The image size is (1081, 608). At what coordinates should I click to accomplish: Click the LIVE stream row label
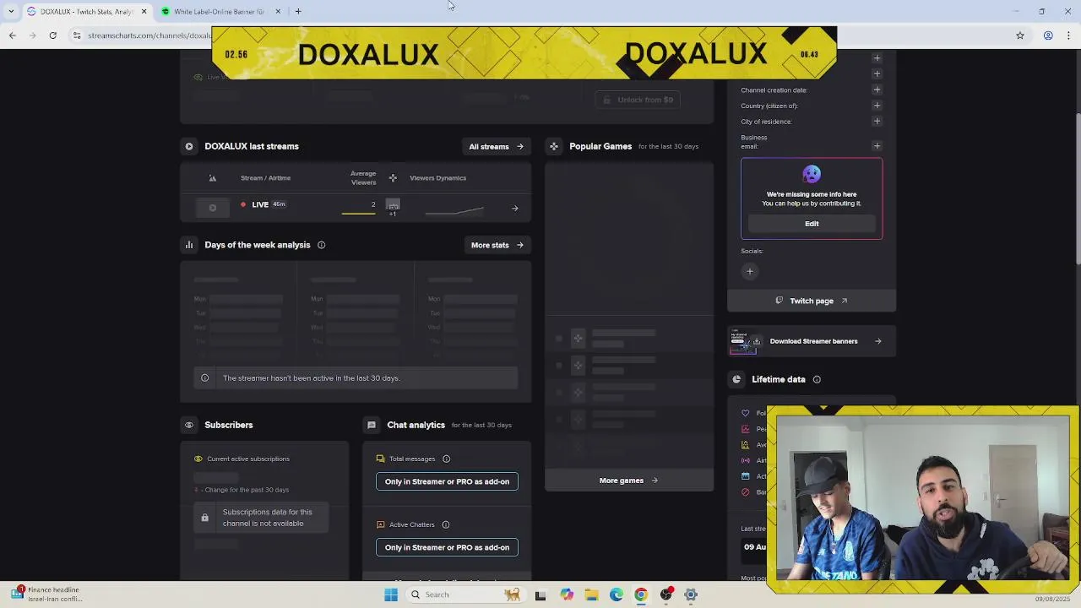260,204
